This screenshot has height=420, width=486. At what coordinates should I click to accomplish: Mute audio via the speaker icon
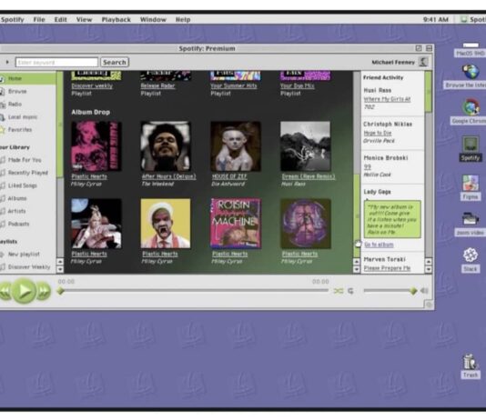[x=424, y=290]
